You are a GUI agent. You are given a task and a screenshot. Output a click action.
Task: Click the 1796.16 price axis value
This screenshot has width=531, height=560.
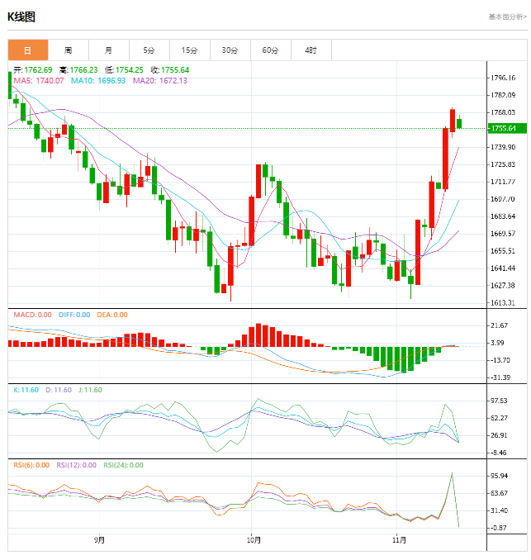[x=503, y=78]
